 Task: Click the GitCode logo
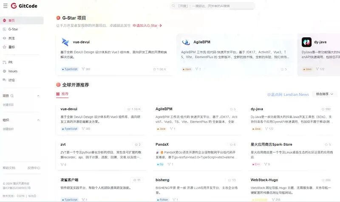[24, 6]
